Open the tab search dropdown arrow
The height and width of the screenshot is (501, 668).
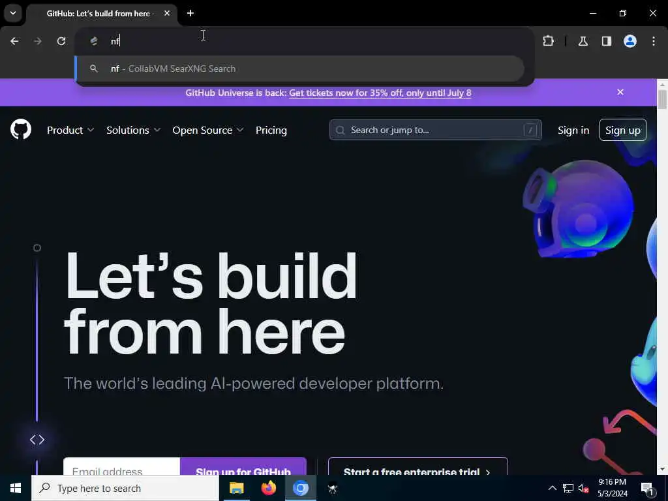[13, 13]
